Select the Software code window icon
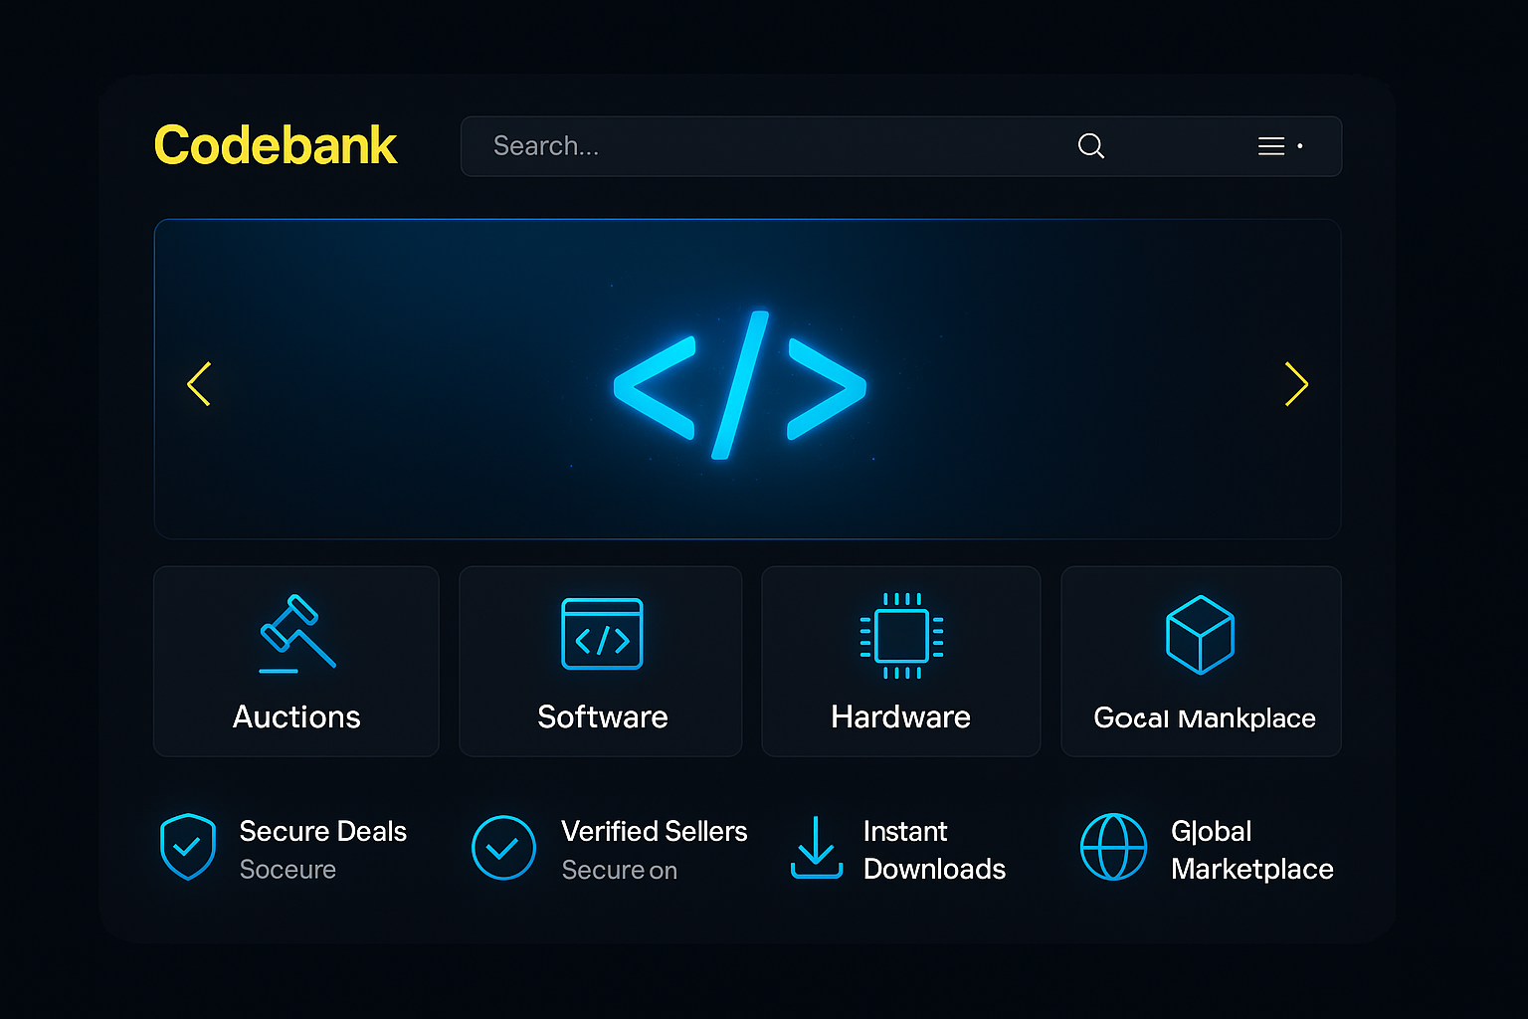The width and height of the screenshot is (1528, 1019). click(602, 634)
